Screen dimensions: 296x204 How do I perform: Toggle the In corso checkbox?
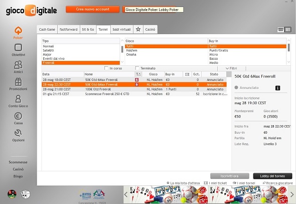[106, 68]
